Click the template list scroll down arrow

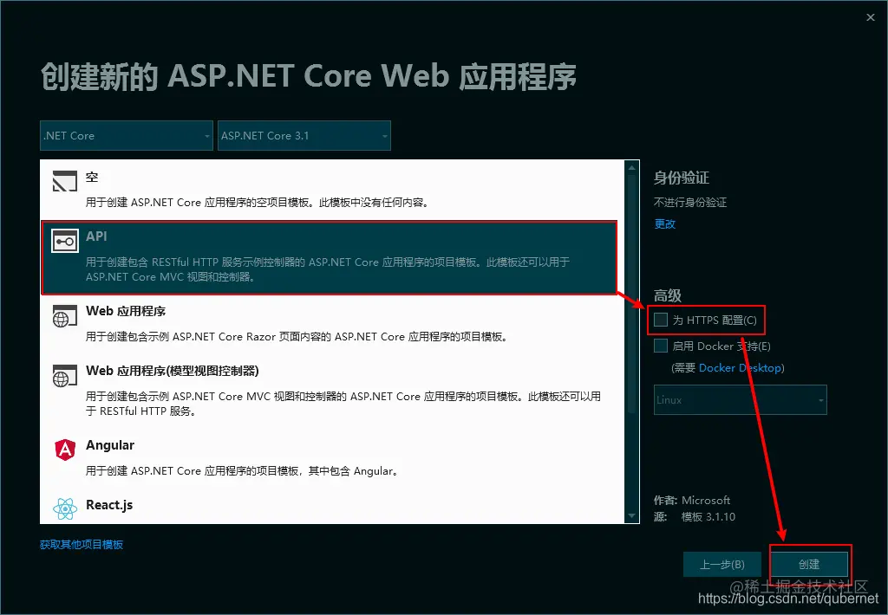[632, 516]
